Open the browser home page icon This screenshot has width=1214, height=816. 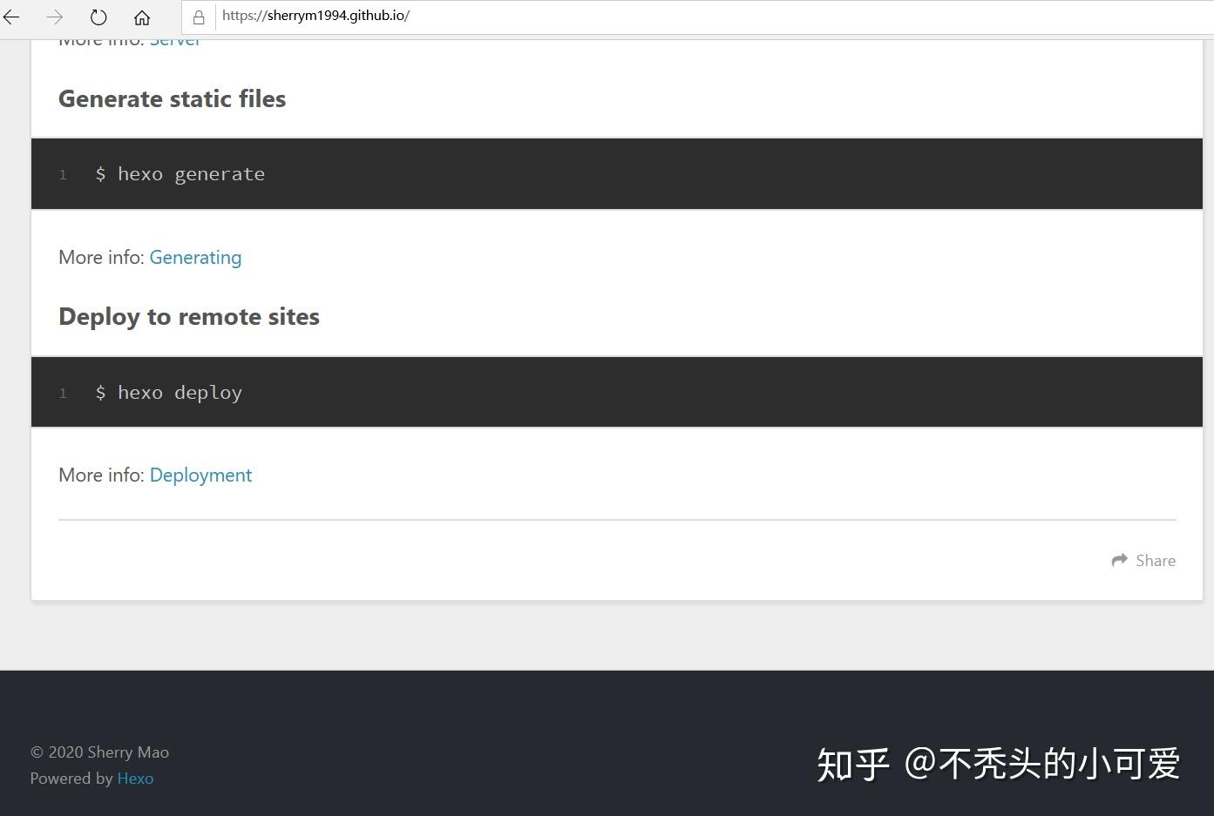142,17
